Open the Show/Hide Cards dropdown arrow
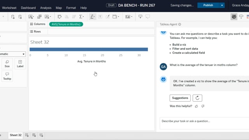 click(132, 17)
